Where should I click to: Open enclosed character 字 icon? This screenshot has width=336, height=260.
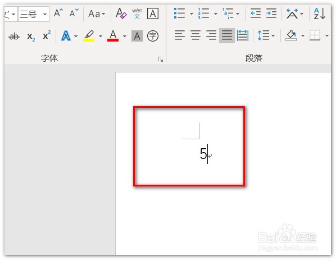[153, 36]
